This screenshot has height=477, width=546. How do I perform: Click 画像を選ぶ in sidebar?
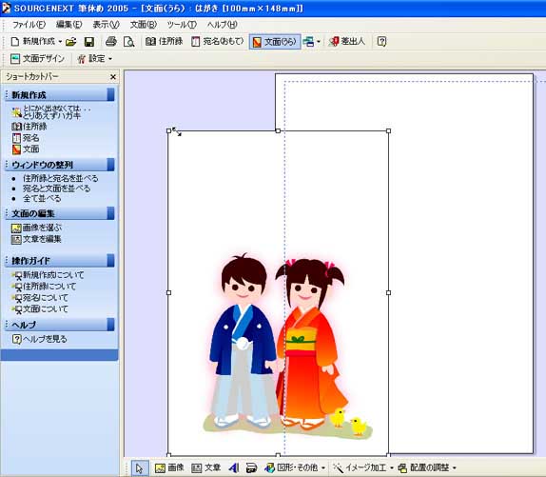36,228
